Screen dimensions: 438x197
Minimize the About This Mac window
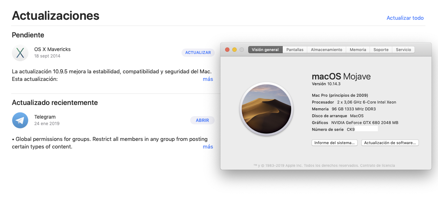(x=234, y=50)
